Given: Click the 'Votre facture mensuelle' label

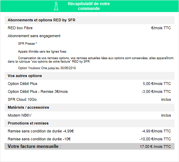Looking at the screenshot, I should tap(34, 147).
